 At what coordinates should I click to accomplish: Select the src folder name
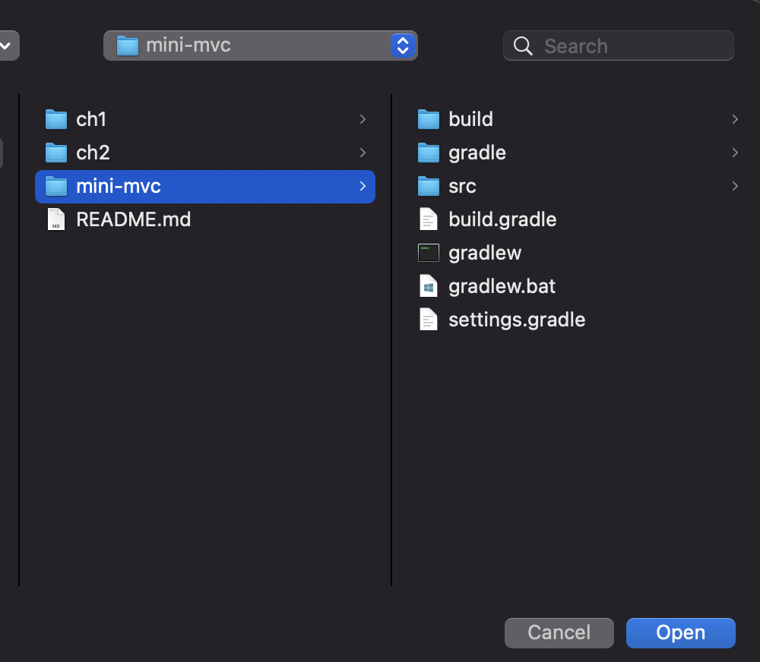click(x=462, y=186)
